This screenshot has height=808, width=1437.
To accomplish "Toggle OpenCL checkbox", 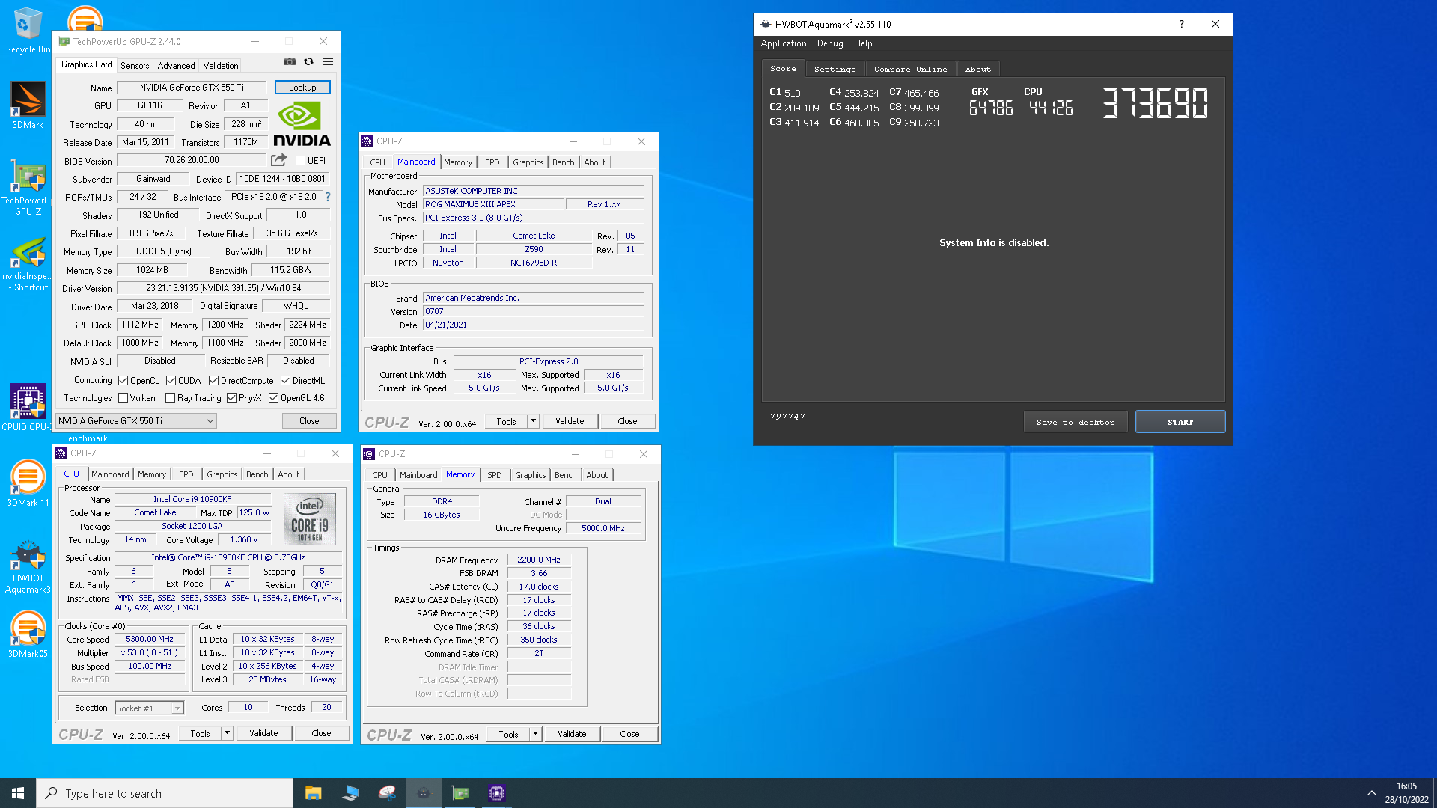I will [123, 380].
